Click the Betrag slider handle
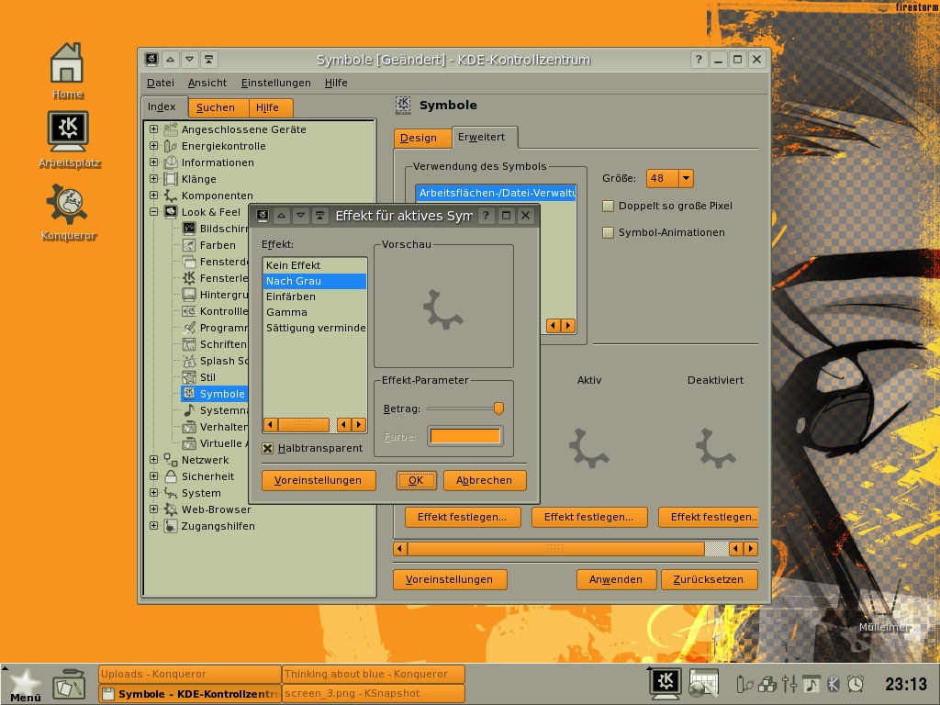Image resolution: width=940 pixels, height=705 pixels. coord(498,408)
